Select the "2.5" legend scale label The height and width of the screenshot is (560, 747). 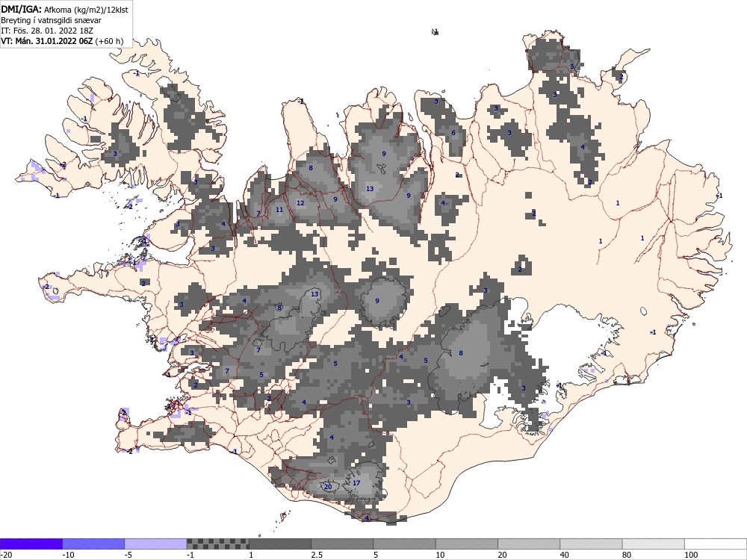[317, 555]
